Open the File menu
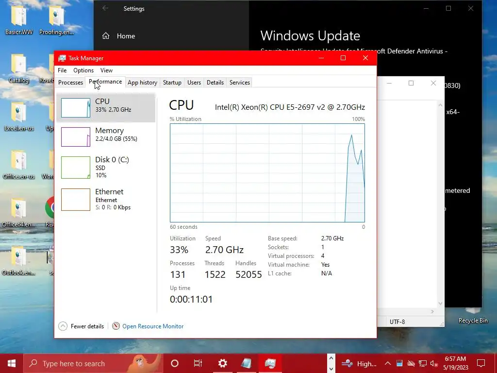This screenshot has height=373, width=497. 62,70
